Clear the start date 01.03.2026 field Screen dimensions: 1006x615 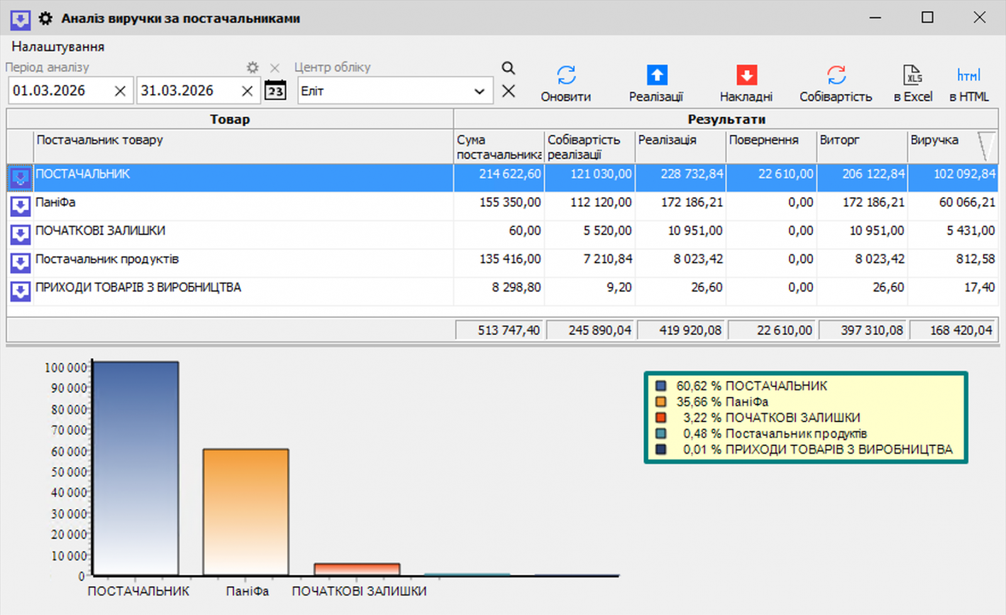click(x=120, y=92)
